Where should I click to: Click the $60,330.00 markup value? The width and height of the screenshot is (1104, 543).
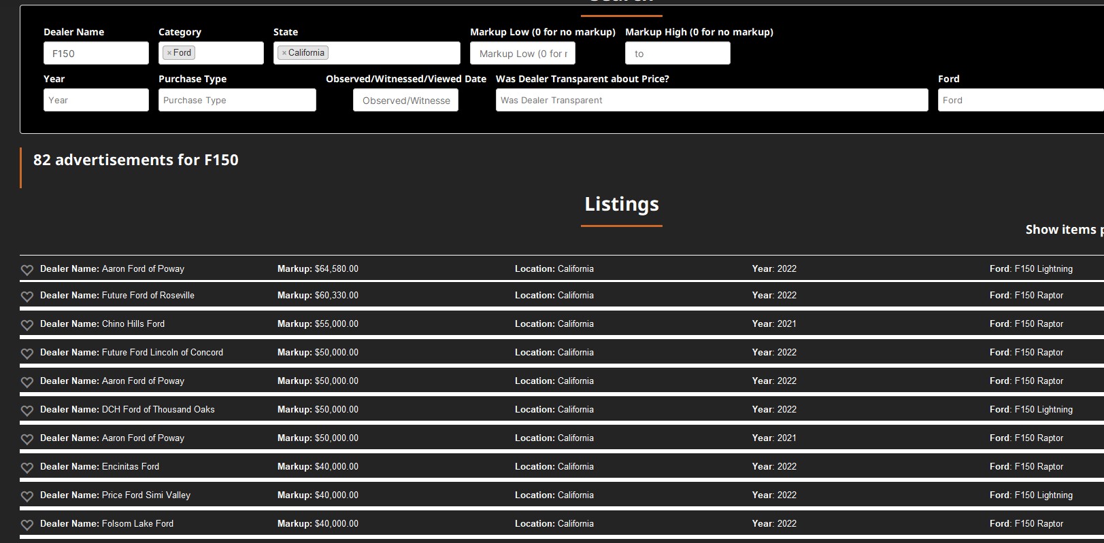click(x=337, y=296)
